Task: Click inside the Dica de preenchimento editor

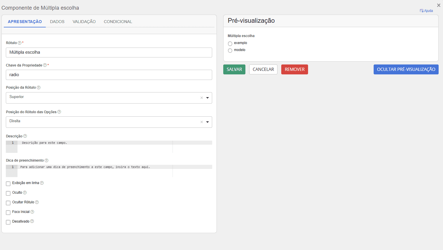Action: (x=109, y=171)
